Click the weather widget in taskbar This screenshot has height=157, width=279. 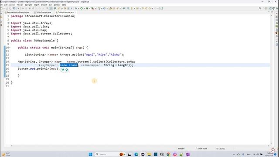(6, 154)
